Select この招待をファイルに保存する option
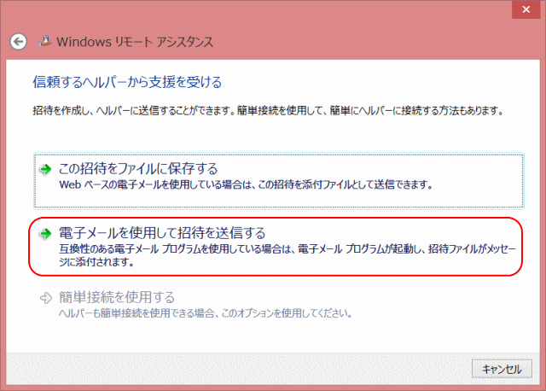 [279, 181]
